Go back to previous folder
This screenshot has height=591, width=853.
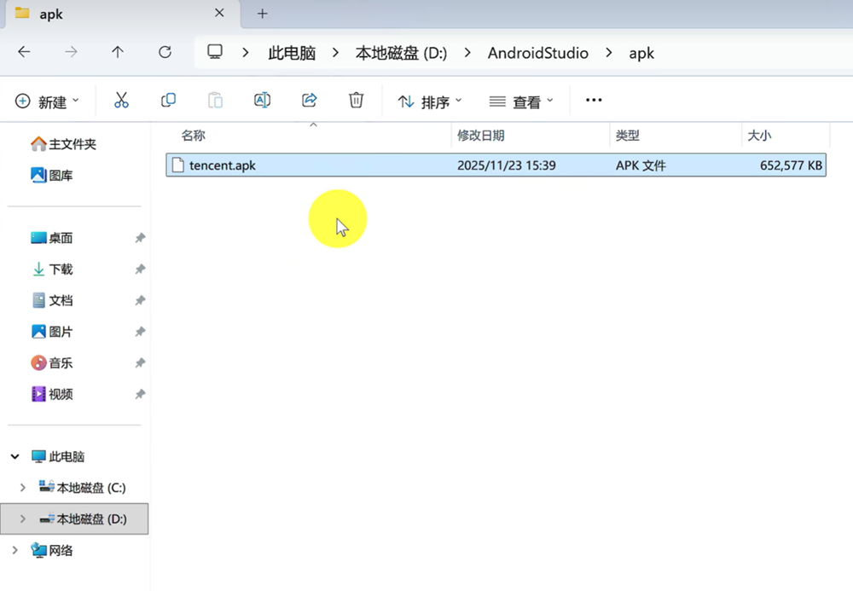click(24, 52)
